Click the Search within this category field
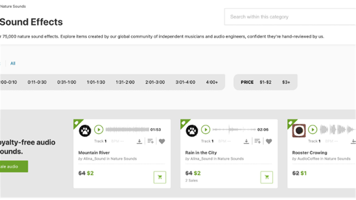This screenshot has height=200, width=356. pos(290,17)
